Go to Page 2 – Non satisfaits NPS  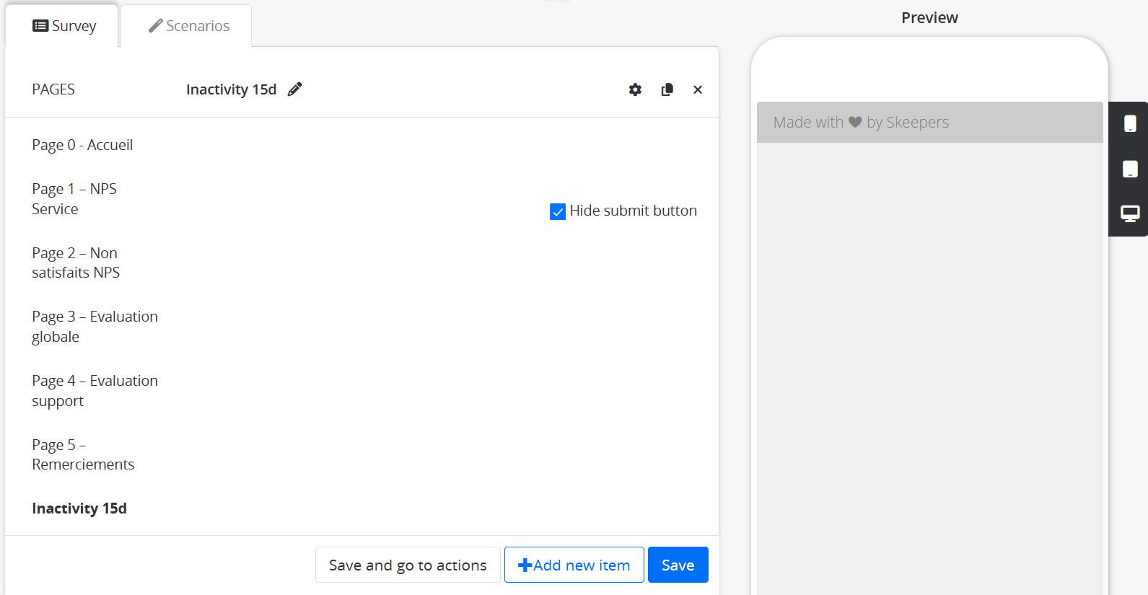(76, 263)
